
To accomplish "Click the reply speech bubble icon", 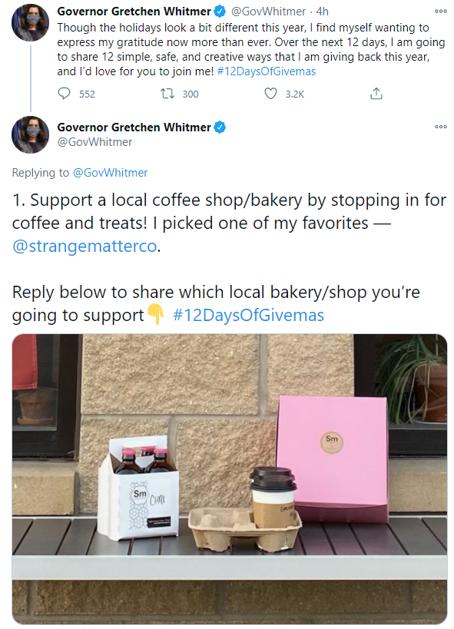I will click(x=65, y=94).
